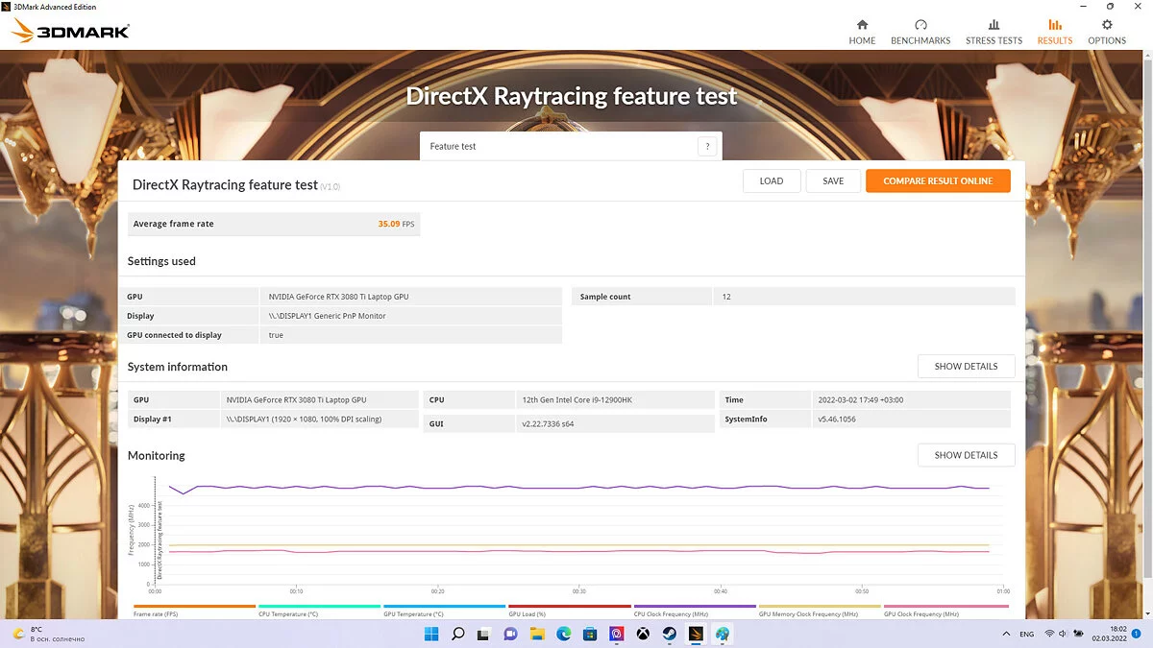This screenshot has width=1153, height=648.
Task: Open the Benchmarks gauge icon
Action: 920,25
